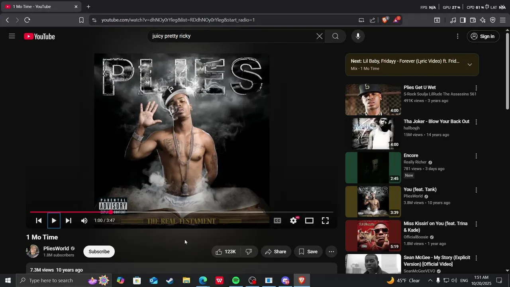Mute the video volume

click(84, 220)
